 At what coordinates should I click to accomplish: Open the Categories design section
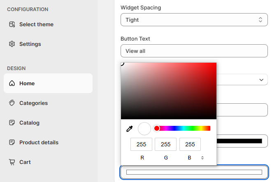(48, 103)
